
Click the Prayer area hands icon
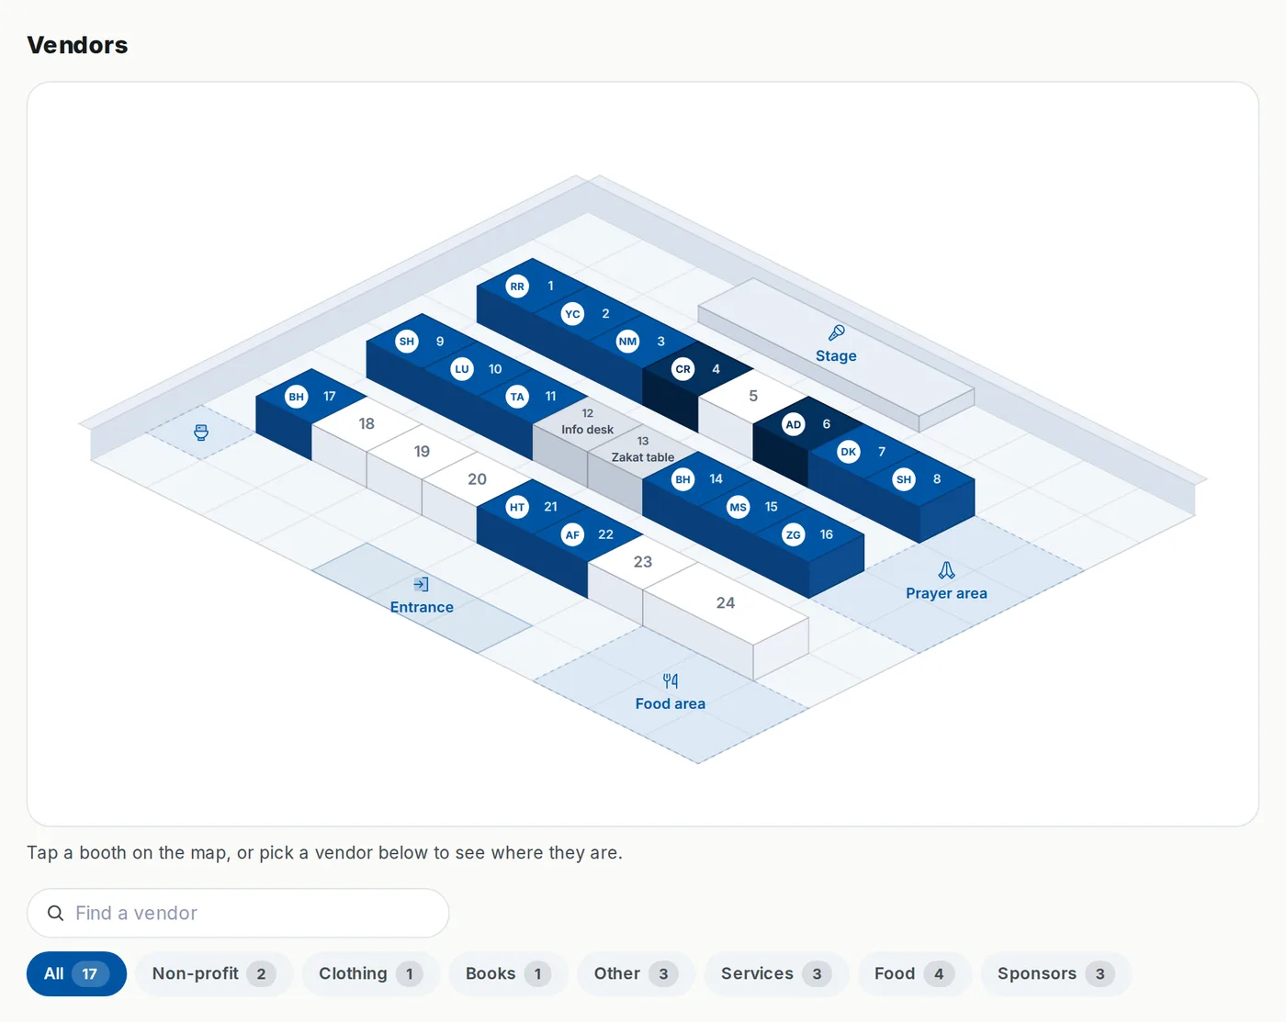point(946,570)
